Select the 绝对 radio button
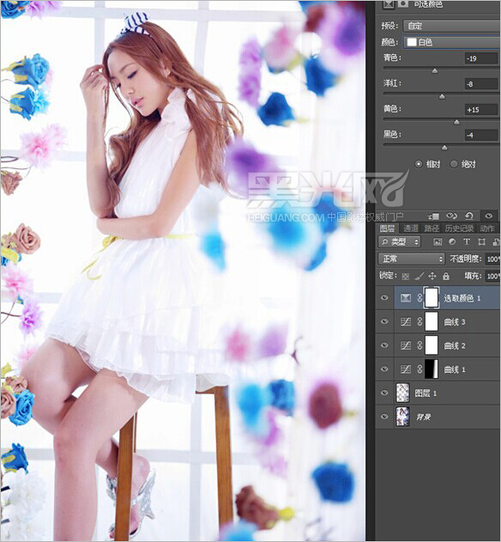This screenshot has height=542, width=501. pos(454,164)
